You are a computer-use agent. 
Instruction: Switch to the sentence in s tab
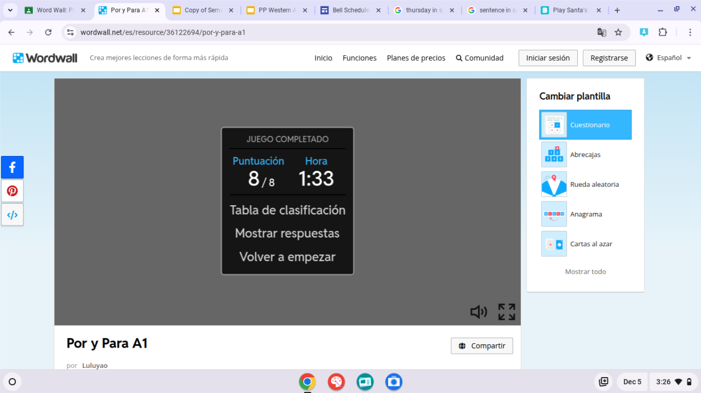click(497, 10)
